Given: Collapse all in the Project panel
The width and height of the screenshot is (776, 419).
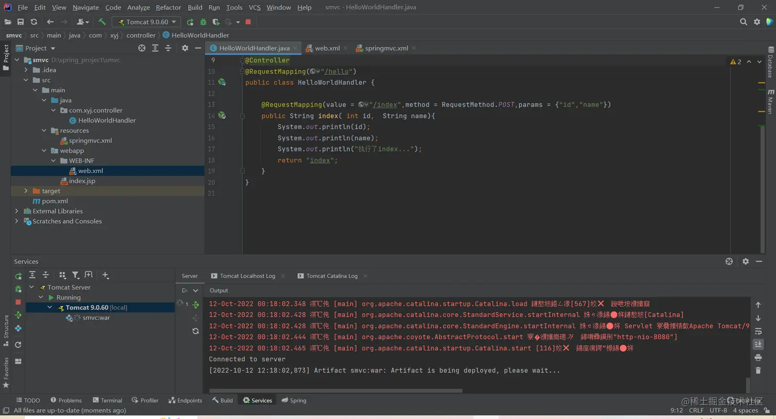Looking at the screenshot, I should pos(168,48).
